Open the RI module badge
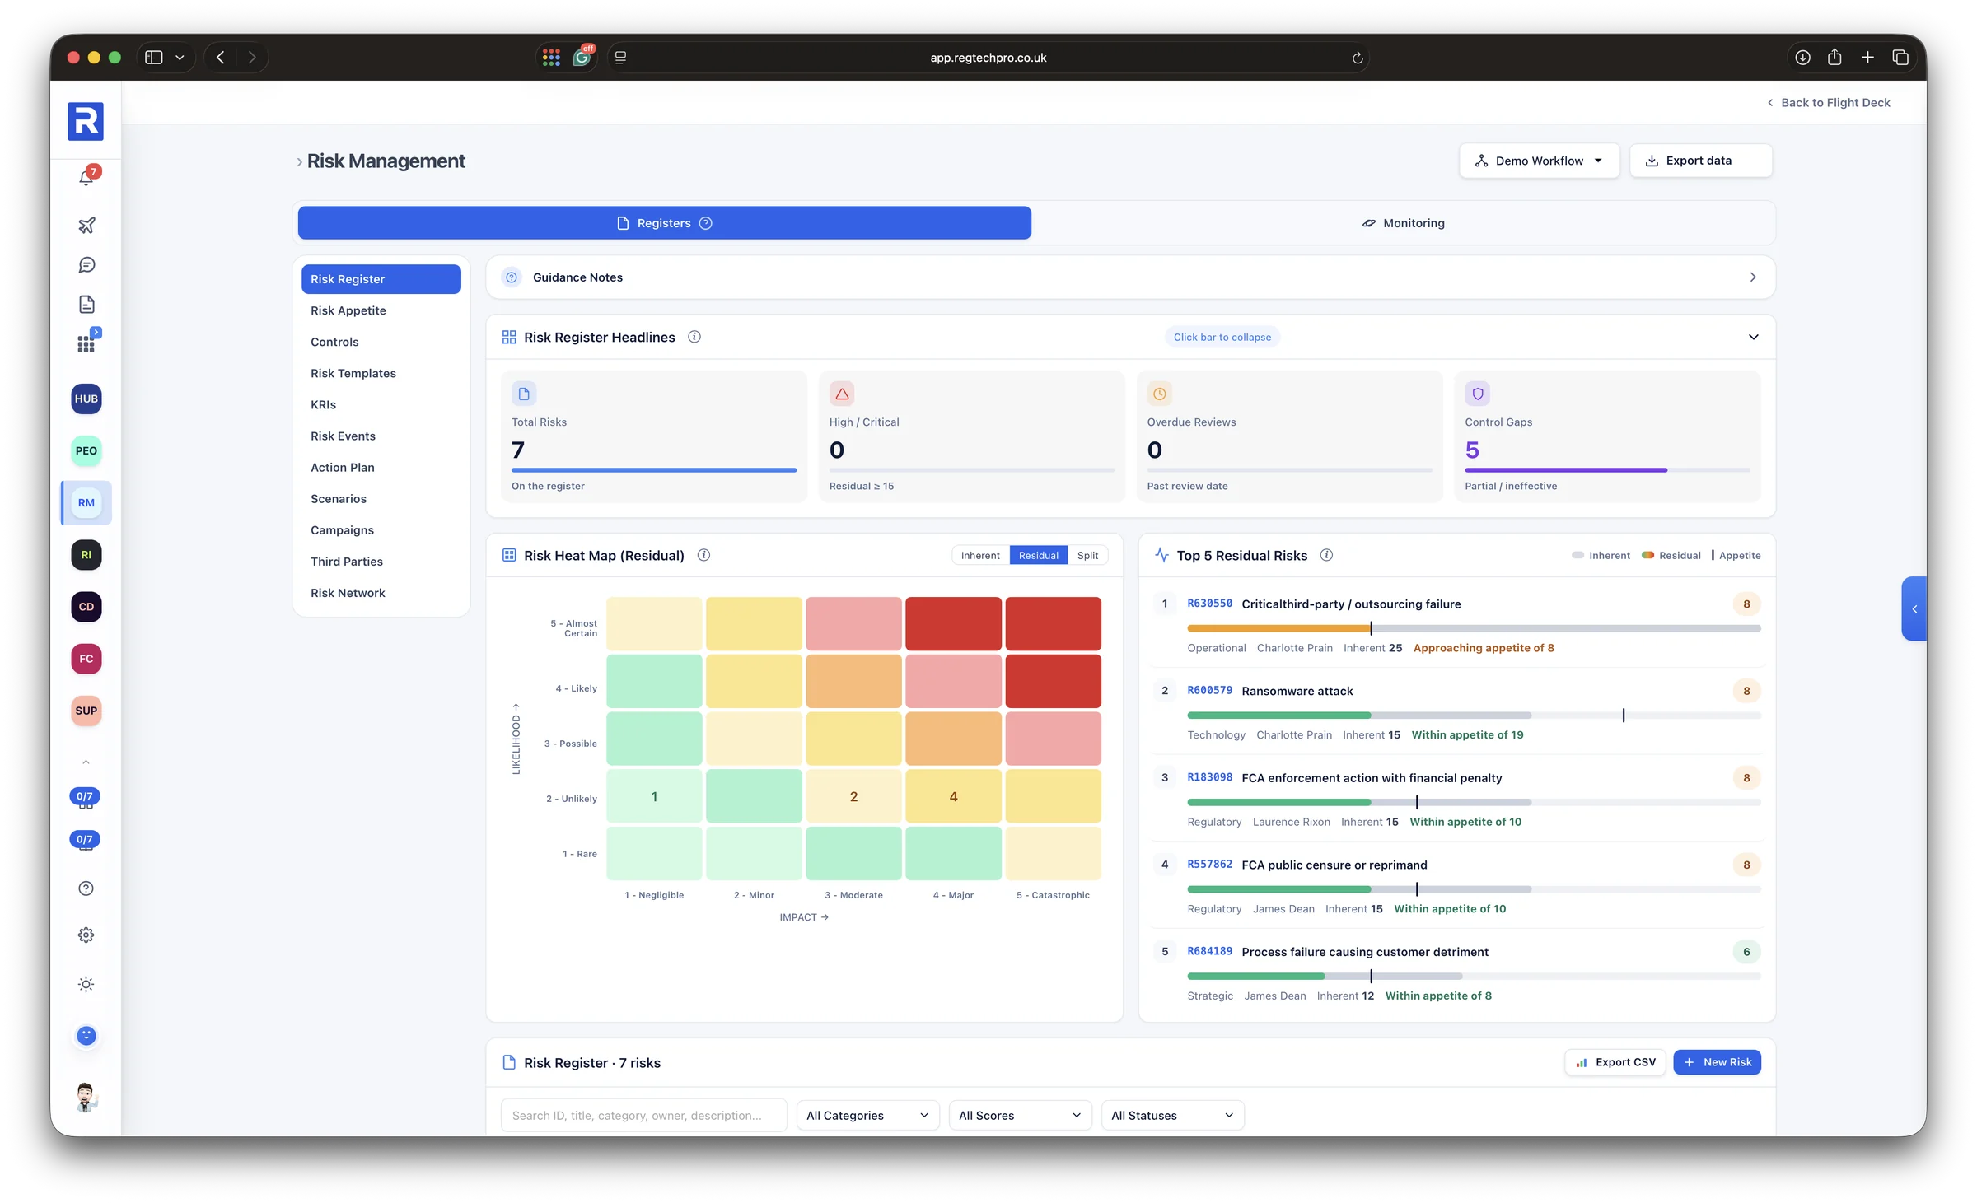The image size is (1977, 1203). pyautogui.click(x=86, y=555)
